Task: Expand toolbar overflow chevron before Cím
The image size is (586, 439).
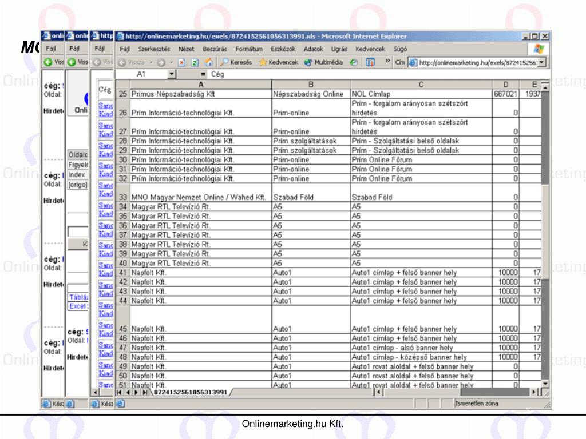Action: pos(387,61)
